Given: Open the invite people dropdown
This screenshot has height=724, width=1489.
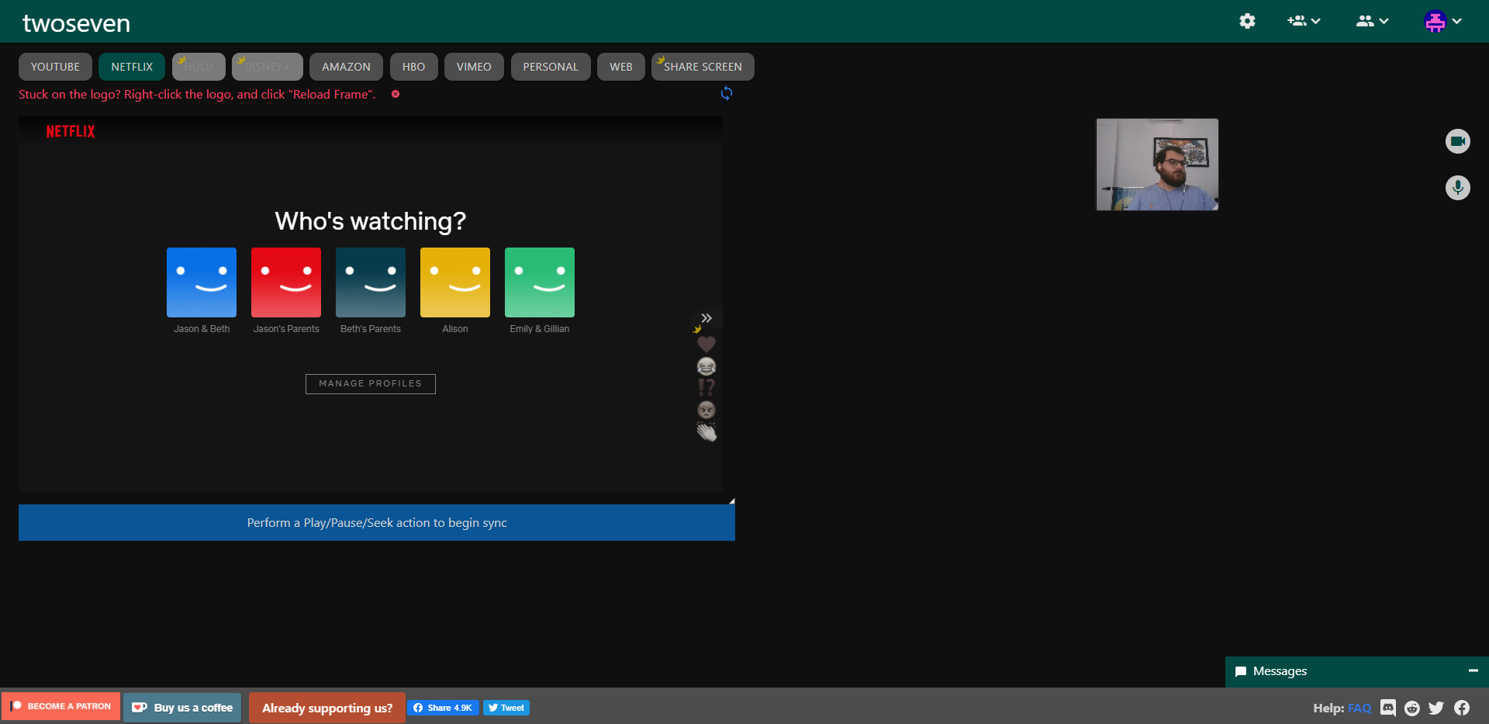Looking at the screenshot, I should pos(1304,21).
